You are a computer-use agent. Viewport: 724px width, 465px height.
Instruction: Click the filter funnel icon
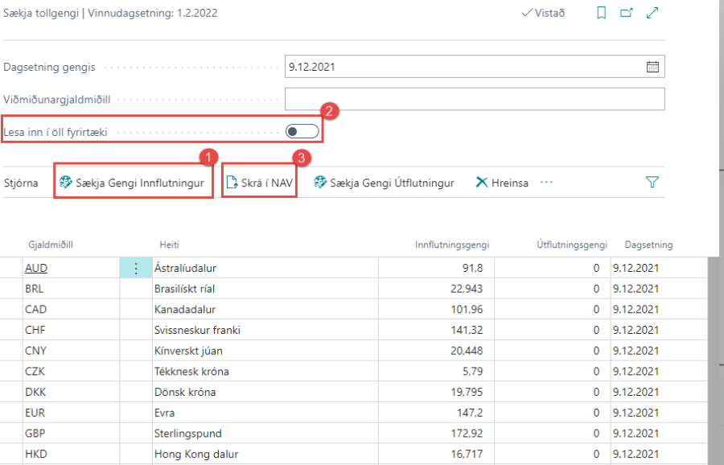coord(652,183)
